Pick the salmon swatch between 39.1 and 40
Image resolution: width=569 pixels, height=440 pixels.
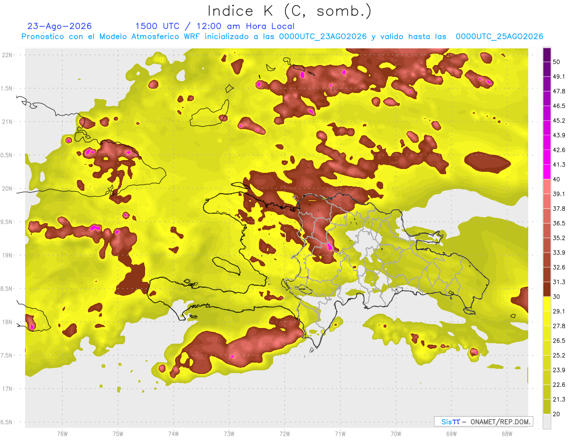pos(547,187)
